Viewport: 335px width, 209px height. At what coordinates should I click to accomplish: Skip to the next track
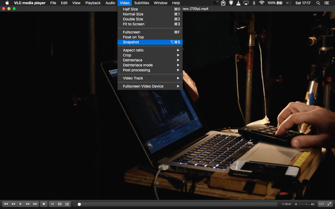[35, 204]
